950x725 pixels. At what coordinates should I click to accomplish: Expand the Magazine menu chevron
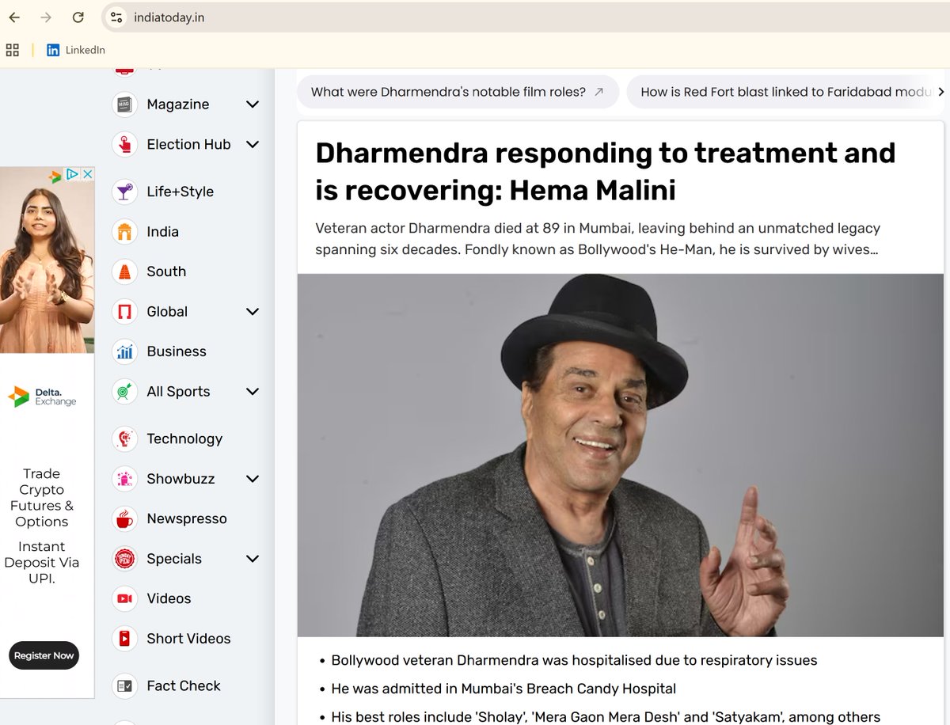coord(253,104)
